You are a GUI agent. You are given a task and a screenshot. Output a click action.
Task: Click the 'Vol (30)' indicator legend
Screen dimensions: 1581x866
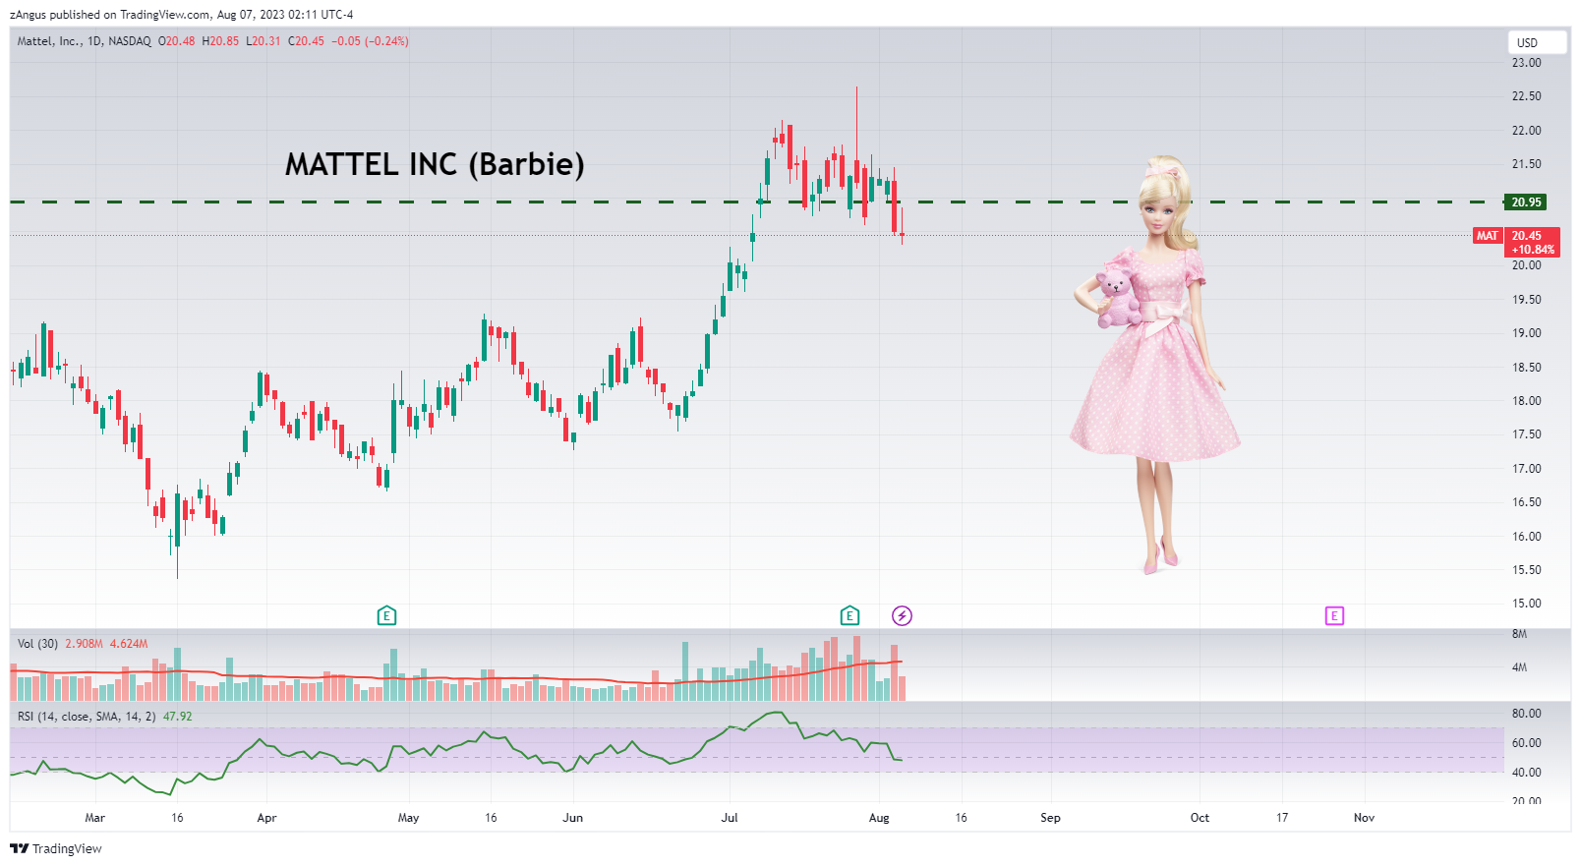click(x=37, y=644)
